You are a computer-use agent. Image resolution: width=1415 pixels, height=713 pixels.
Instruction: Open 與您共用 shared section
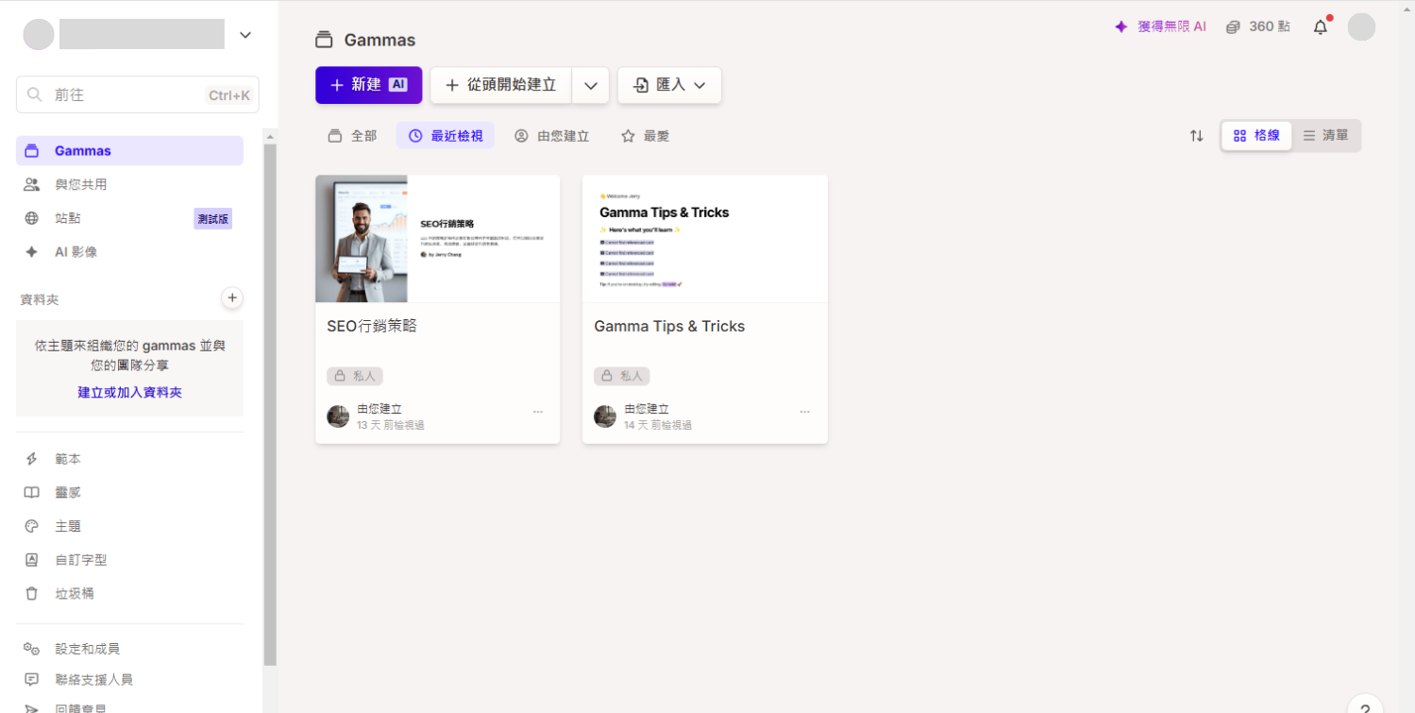click(129, 184)
